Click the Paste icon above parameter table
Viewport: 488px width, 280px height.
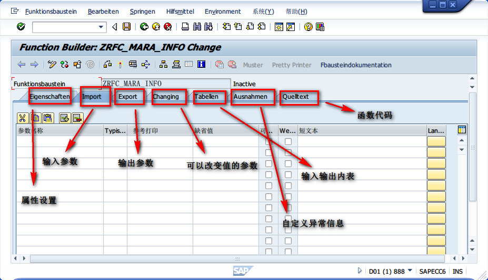coord(47,118)
